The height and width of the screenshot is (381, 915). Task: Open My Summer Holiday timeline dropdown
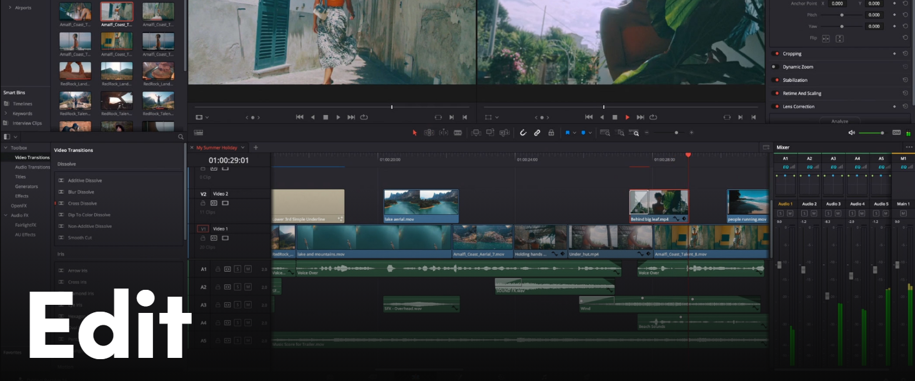click(243, 147)
